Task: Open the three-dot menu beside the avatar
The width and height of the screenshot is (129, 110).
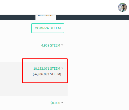Action: tap(129, 7)
